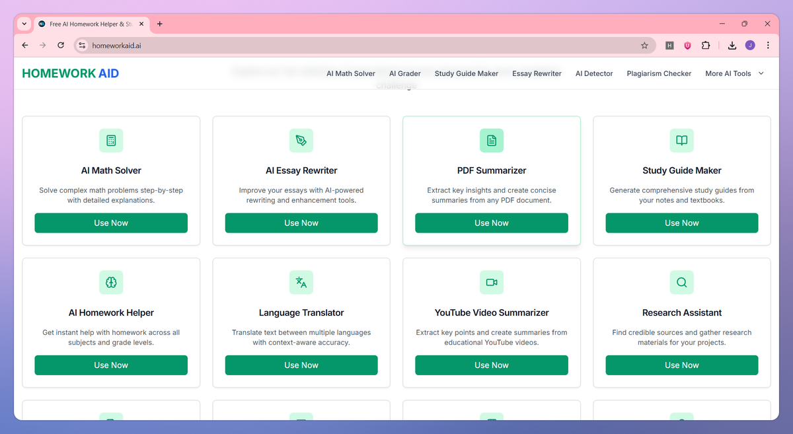This screenshot has width=793, height=434.
Task: Click the HOMEWORK AID logo
Action: [70, 73]
